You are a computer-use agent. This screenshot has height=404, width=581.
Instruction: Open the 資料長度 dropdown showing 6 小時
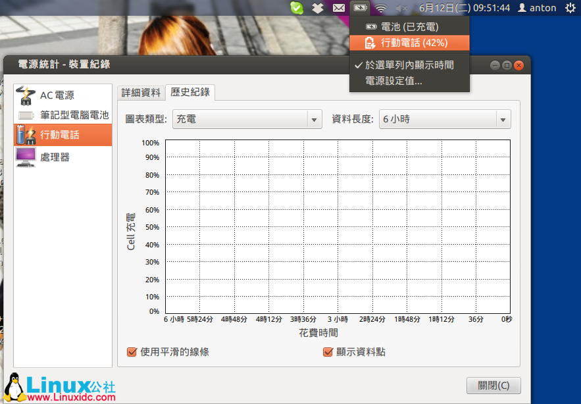(445, 119)
